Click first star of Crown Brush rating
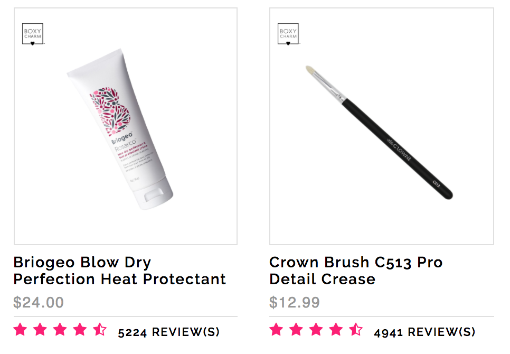Image resolution: width=510 pixels, height=354 pixels. pos(276,329)
